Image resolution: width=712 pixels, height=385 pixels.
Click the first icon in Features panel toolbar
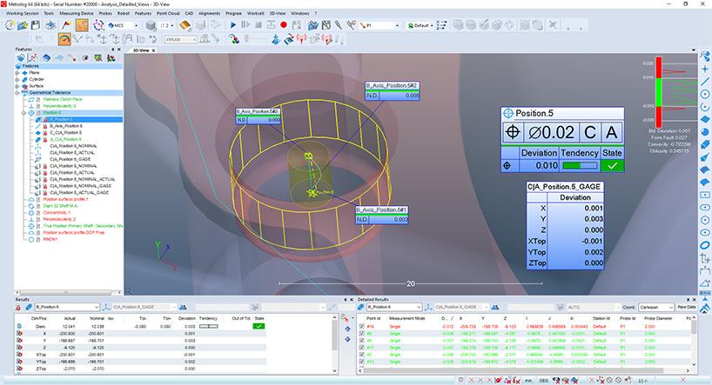[20, 59]
